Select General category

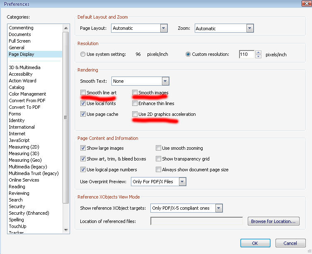(x=17, y=48)
